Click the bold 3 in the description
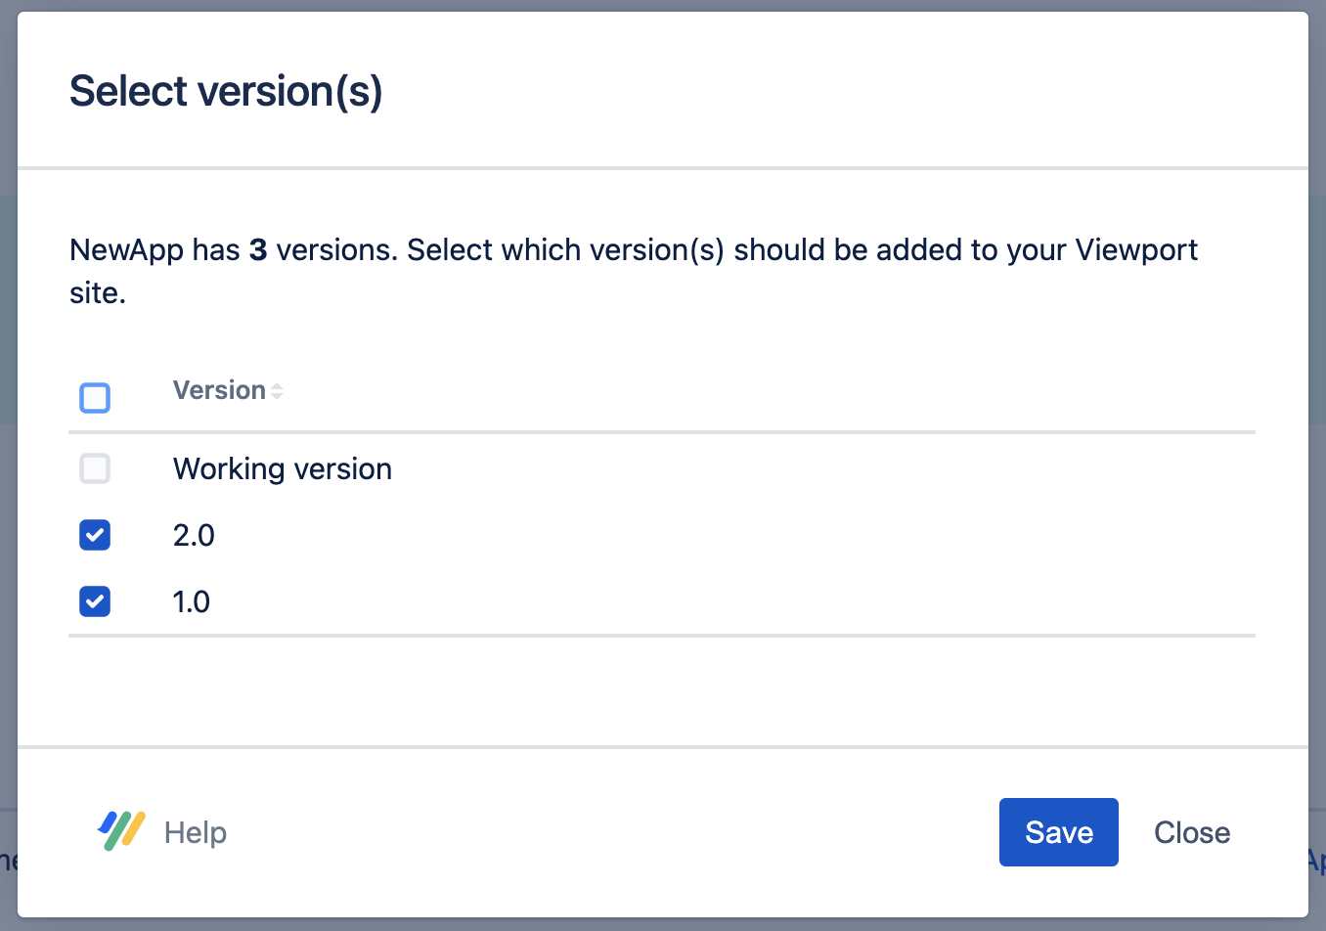This screenshot has width=1326, height=931. coord(258,250)
